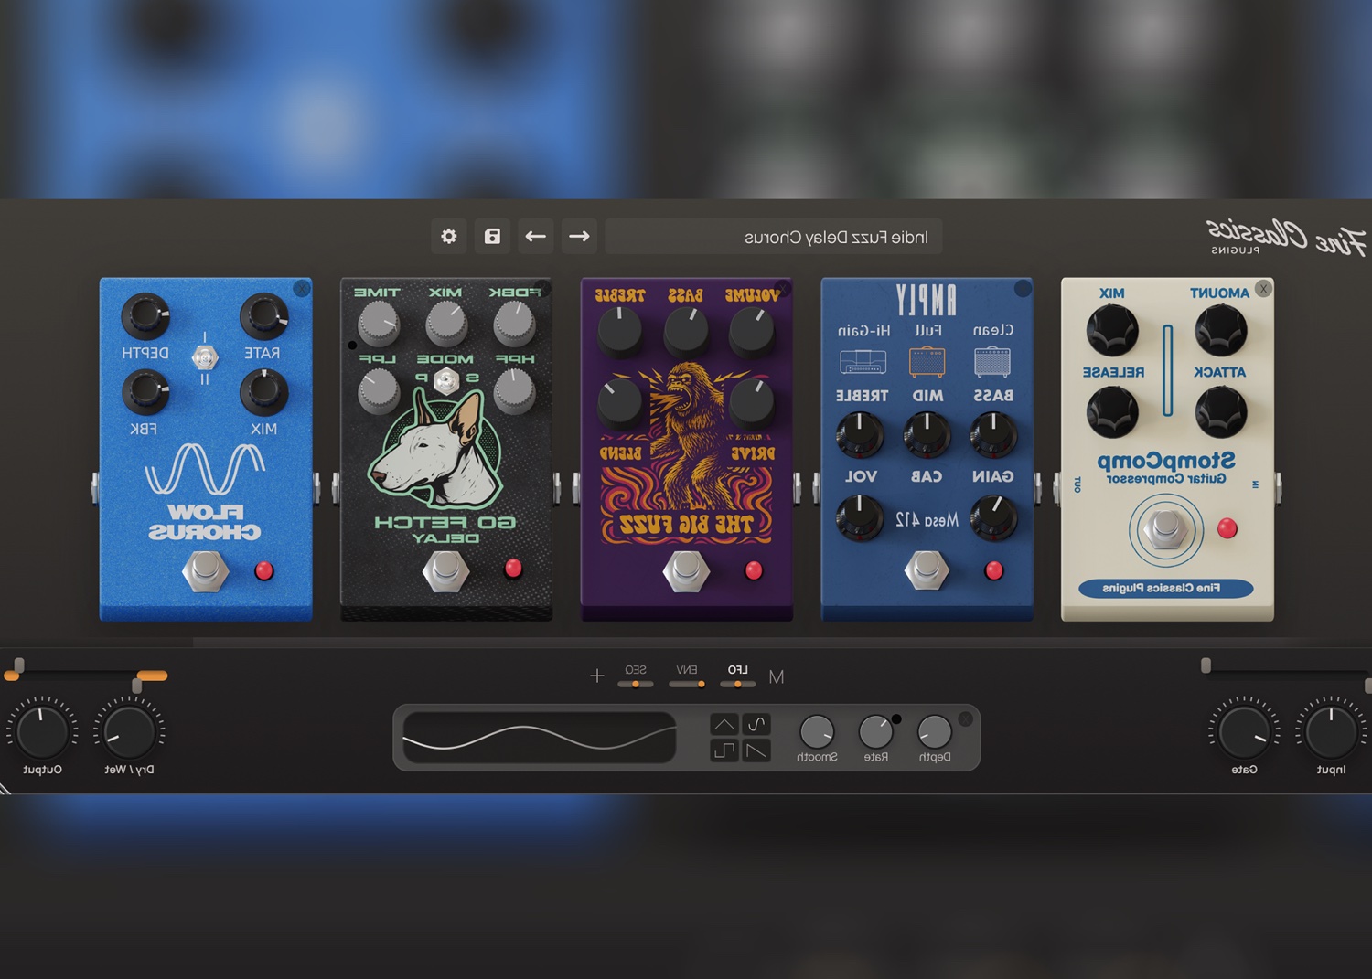
Task: Click the Output level knob
Action: [x=42, y=730]
